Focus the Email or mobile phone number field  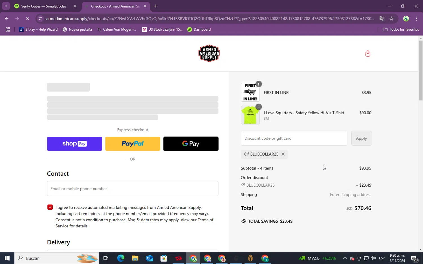pos(133,189)
